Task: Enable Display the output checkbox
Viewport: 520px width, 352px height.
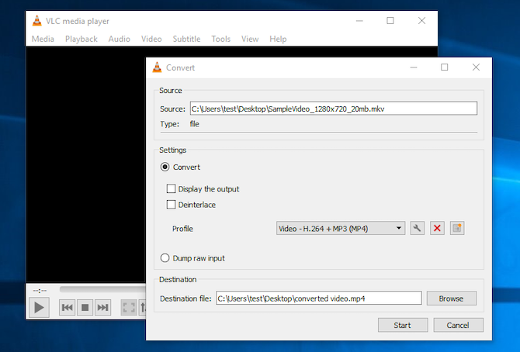Action: coord(171,188)
